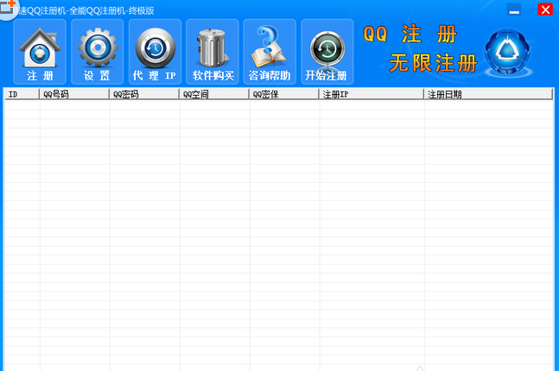Minimize the QQ注册机 window
559x371 pixels.
514,10
